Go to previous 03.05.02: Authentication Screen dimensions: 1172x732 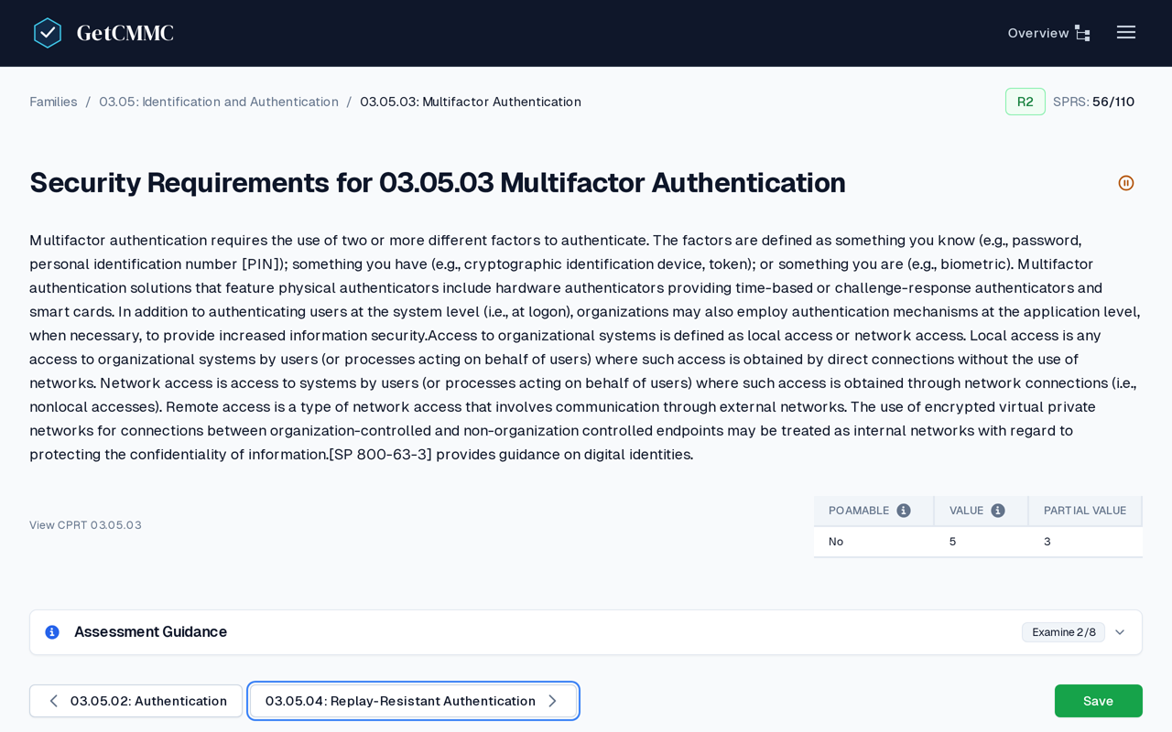(136, 701)
